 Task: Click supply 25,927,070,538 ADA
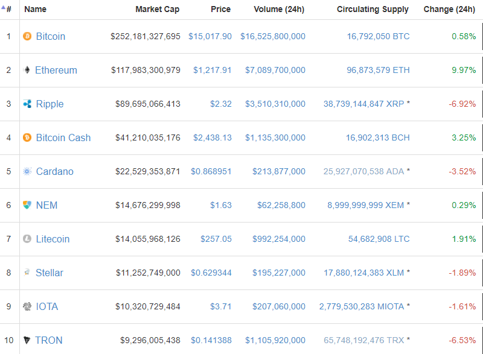click(364, 171)
